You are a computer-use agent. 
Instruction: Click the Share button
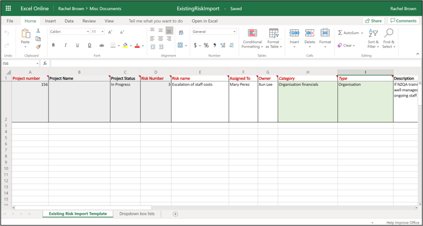point(373,21)
